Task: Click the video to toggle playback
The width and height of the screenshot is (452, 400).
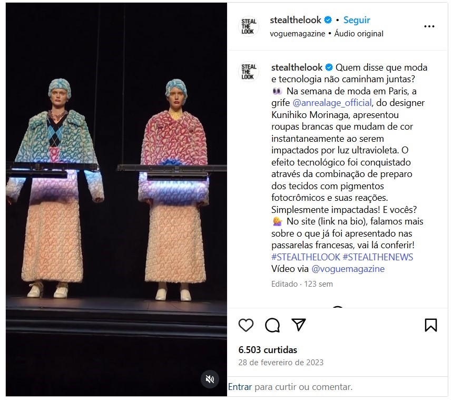Action: tap(116, 199)
